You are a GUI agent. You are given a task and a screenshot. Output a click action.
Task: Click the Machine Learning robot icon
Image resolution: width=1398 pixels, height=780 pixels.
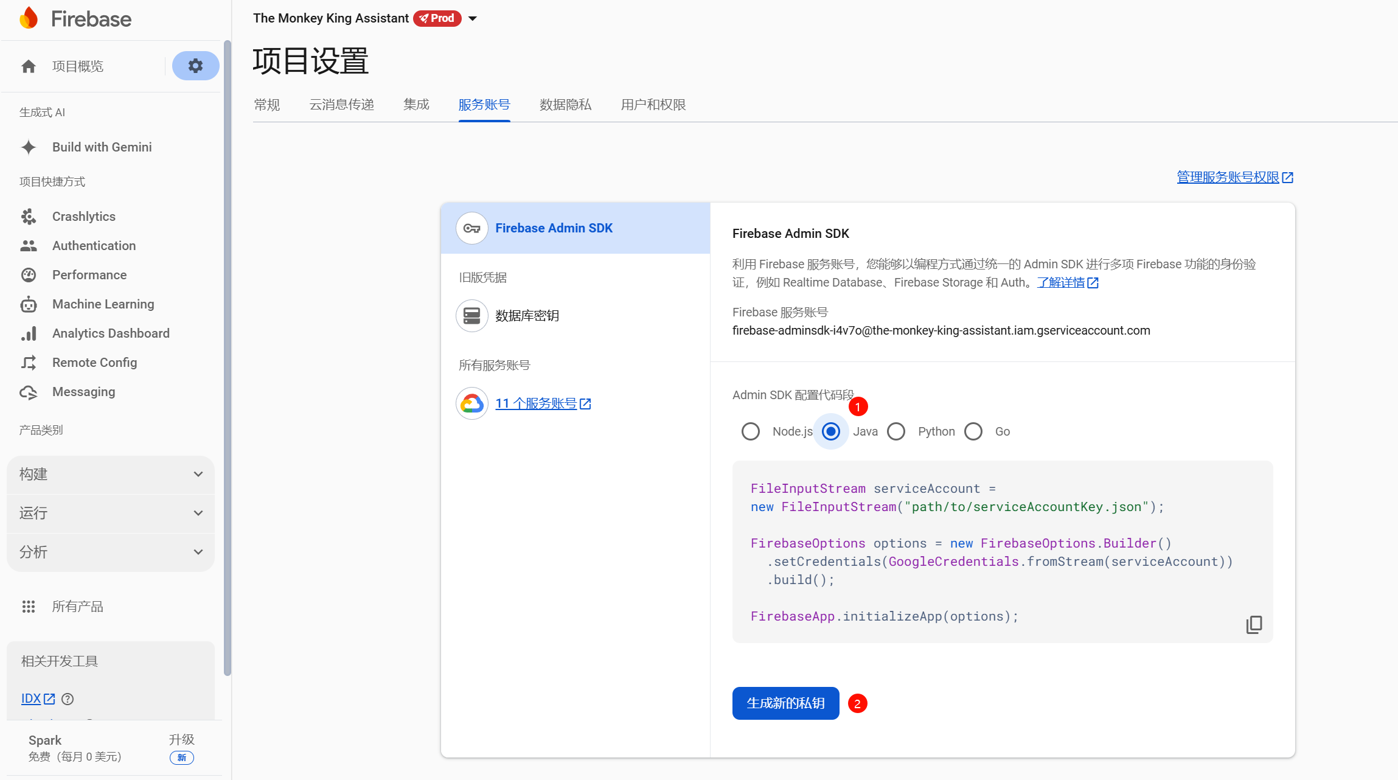(x=29, y=304)
